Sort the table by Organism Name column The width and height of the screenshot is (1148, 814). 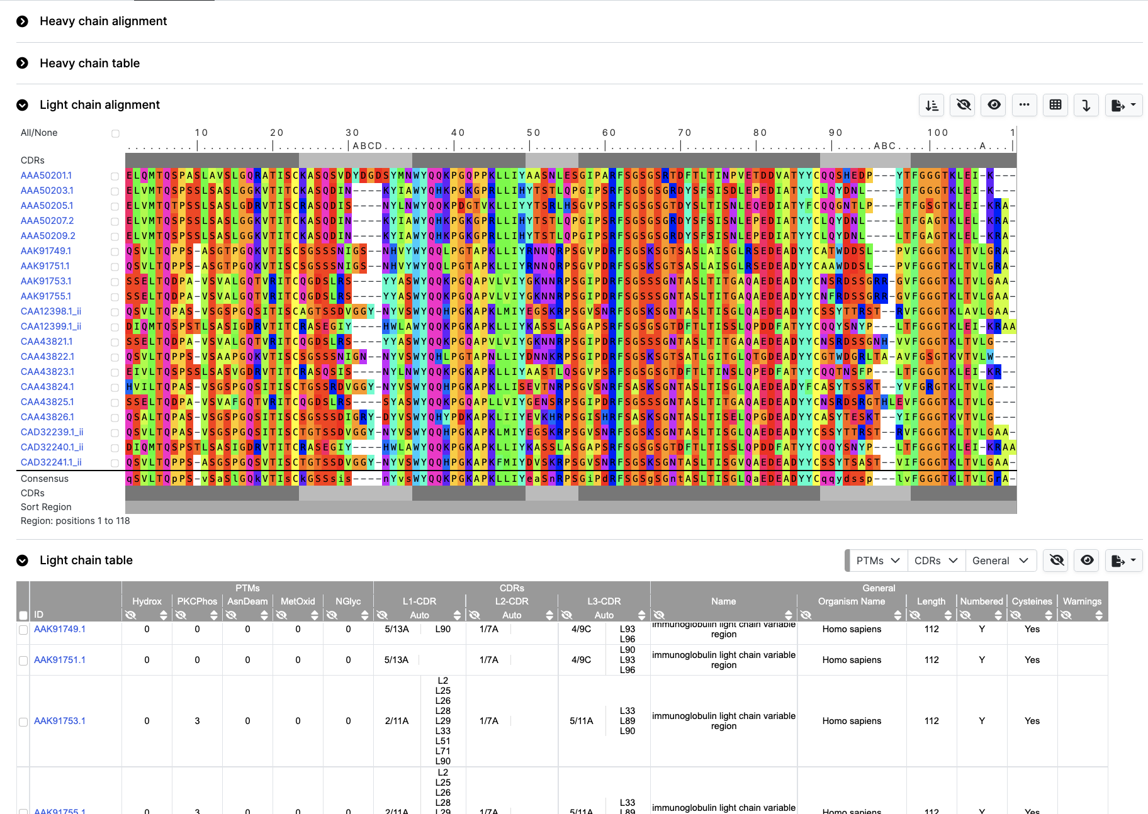click(898, 615)
